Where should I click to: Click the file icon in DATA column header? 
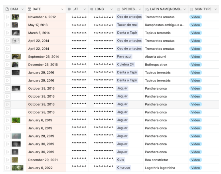(x=7, y=9)
